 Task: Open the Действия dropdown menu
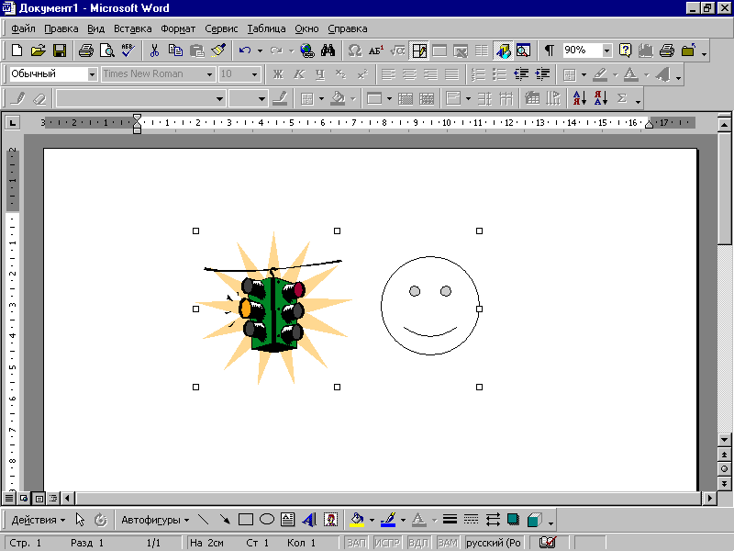click(39, 520)
